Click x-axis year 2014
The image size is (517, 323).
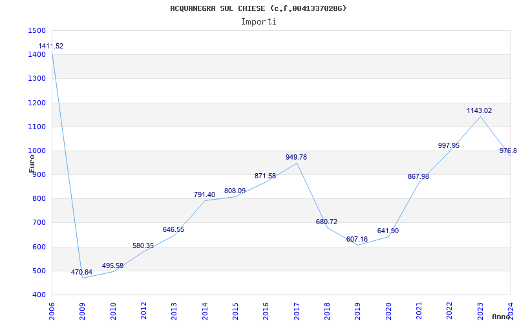(205, 311)
